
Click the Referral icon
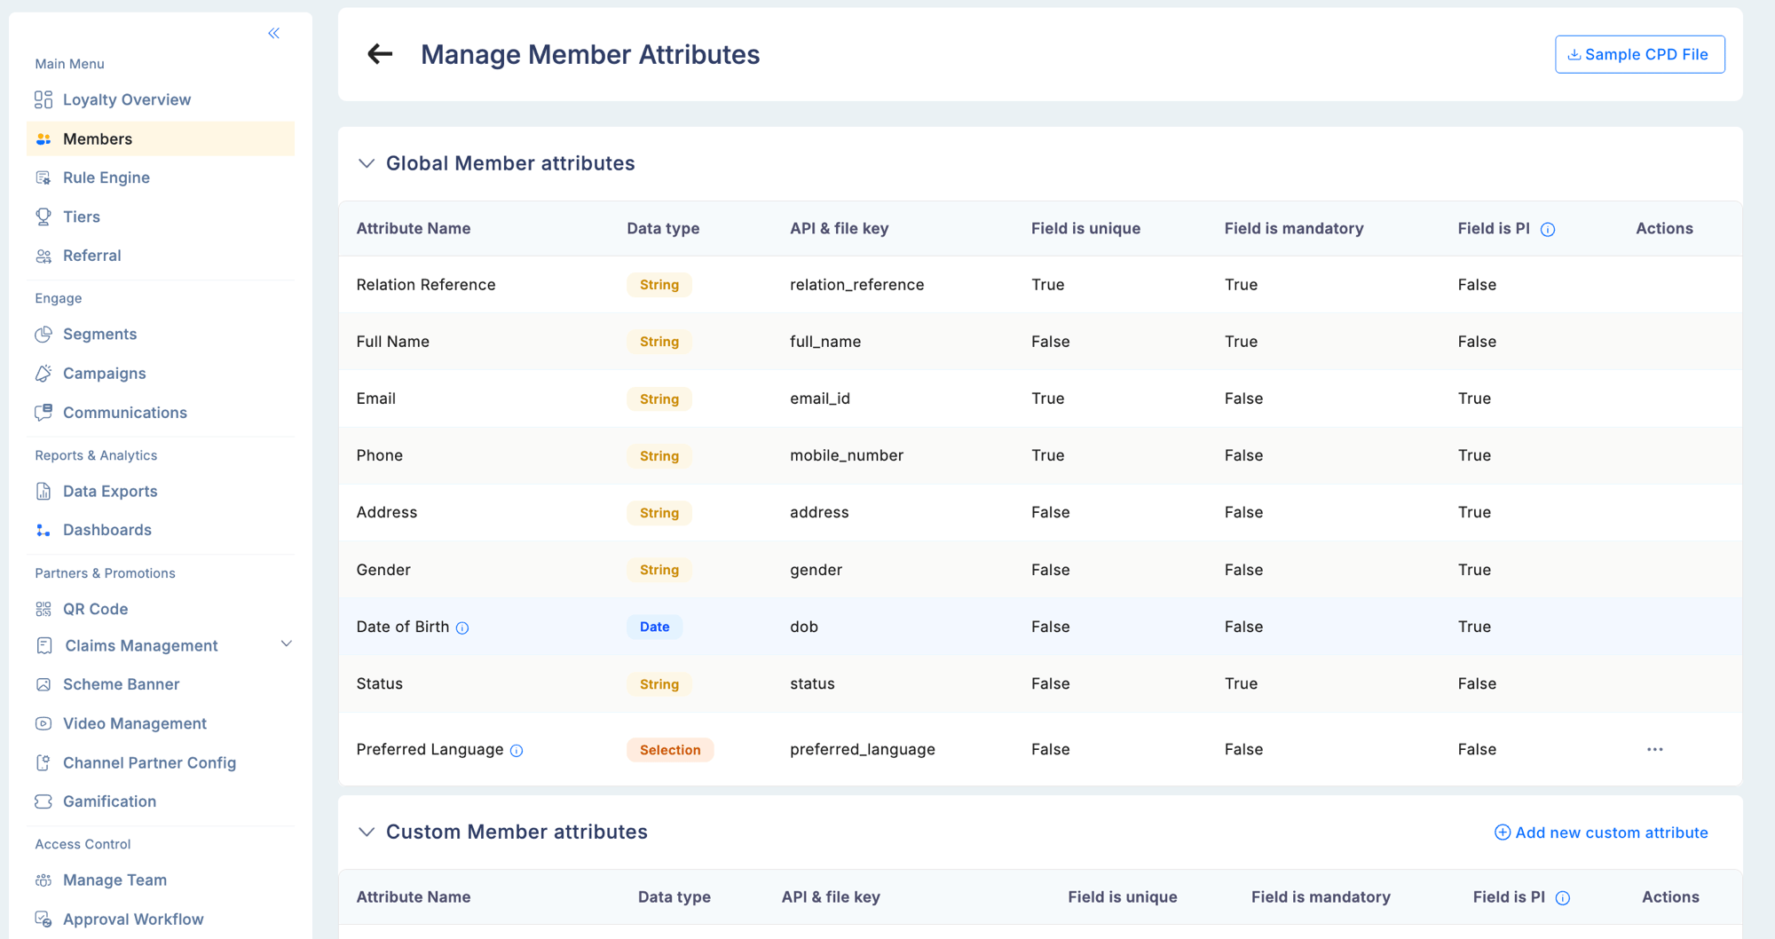click(x=43, y=256)
